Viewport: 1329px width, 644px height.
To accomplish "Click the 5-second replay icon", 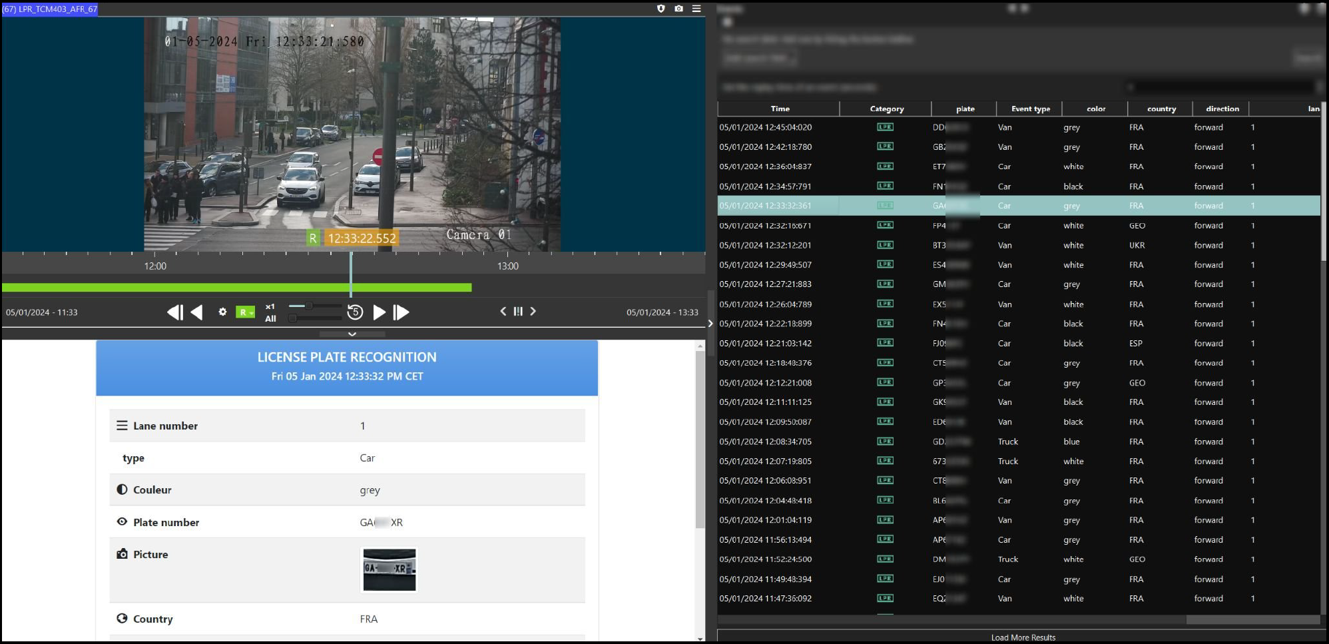I will point(355,312).
